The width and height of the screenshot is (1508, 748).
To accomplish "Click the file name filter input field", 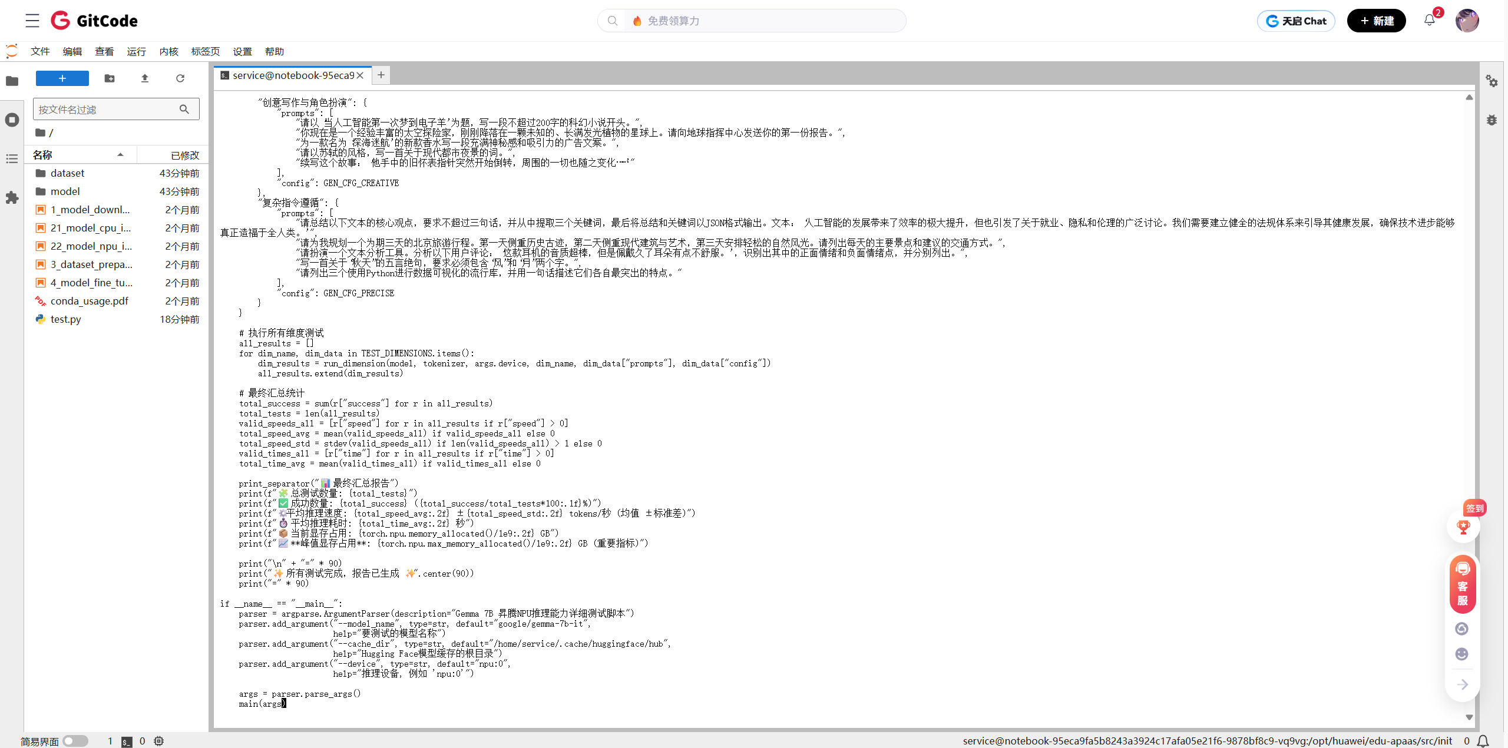I will click(x=106, y=110).
